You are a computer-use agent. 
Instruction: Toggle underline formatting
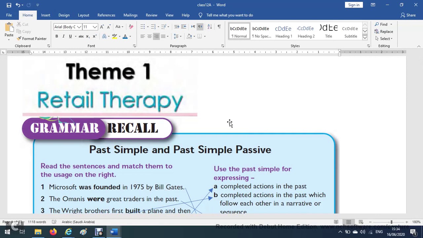coord(70,36)
